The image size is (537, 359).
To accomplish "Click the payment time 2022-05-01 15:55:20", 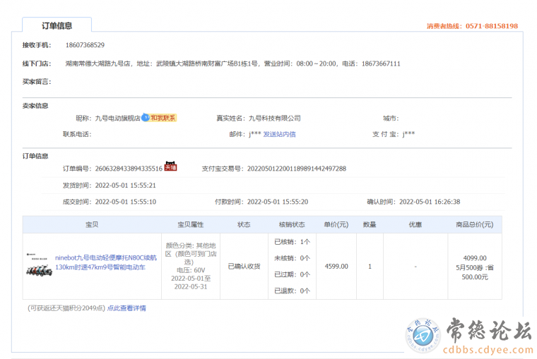I will pyautogui.click(x=278, y=202).
